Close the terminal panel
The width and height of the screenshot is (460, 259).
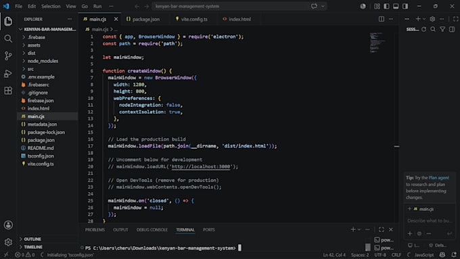point(391,229)
